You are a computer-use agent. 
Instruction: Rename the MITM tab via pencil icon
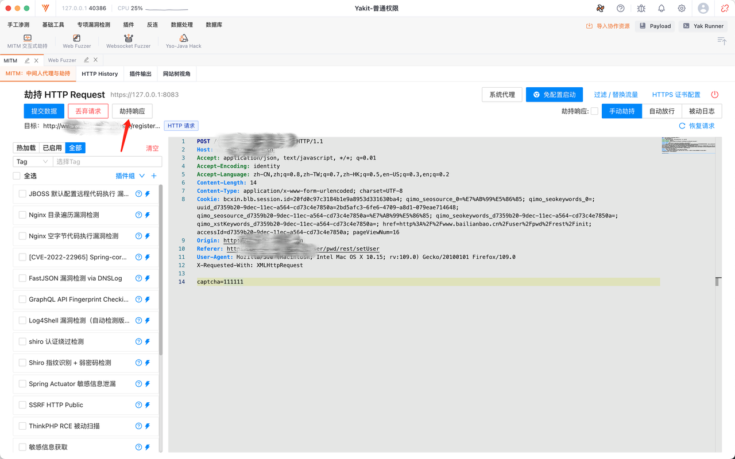(x=27, y=60)
